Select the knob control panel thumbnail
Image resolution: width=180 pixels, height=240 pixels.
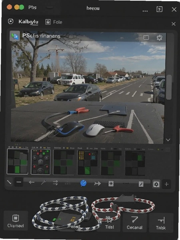point(40,162)
